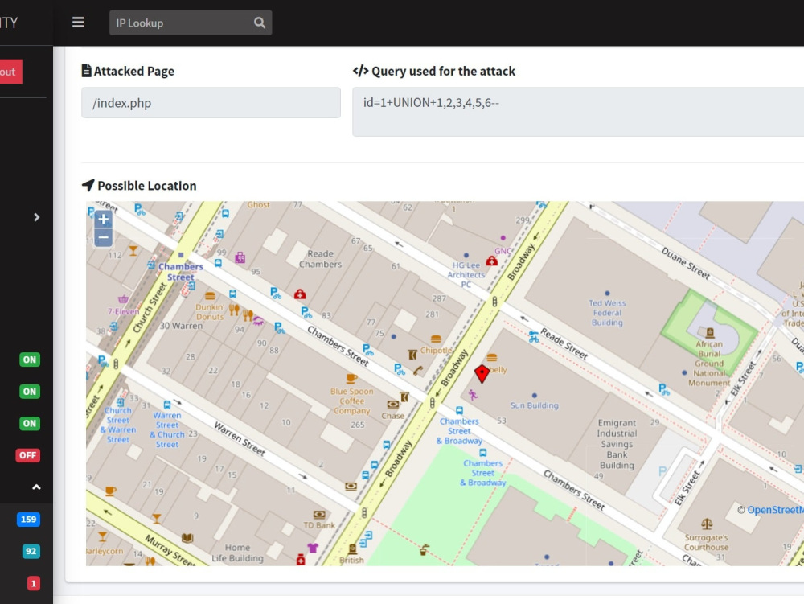The width and height of the screenshot is (804, 604).
Task: Click the red pharmacy icon on Chambers Street
Action: (x=300, y=294)
